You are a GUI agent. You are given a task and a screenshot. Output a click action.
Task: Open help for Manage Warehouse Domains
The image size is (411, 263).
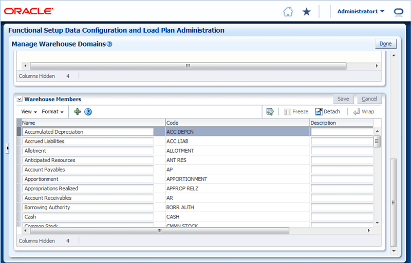[x=109, y=44]
